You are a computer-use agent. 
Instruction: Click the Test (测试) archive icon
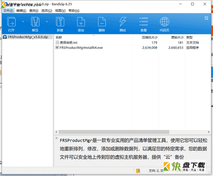[123, 22]
